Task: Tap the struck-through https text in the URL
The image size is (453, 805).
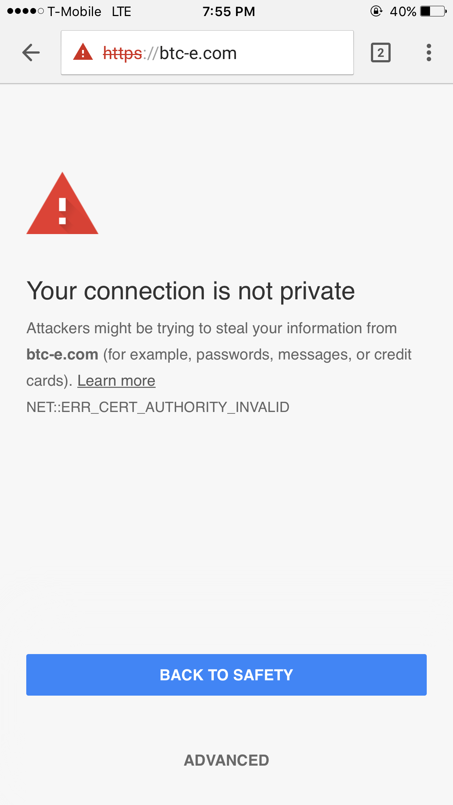Action: [x=122, y=53]
